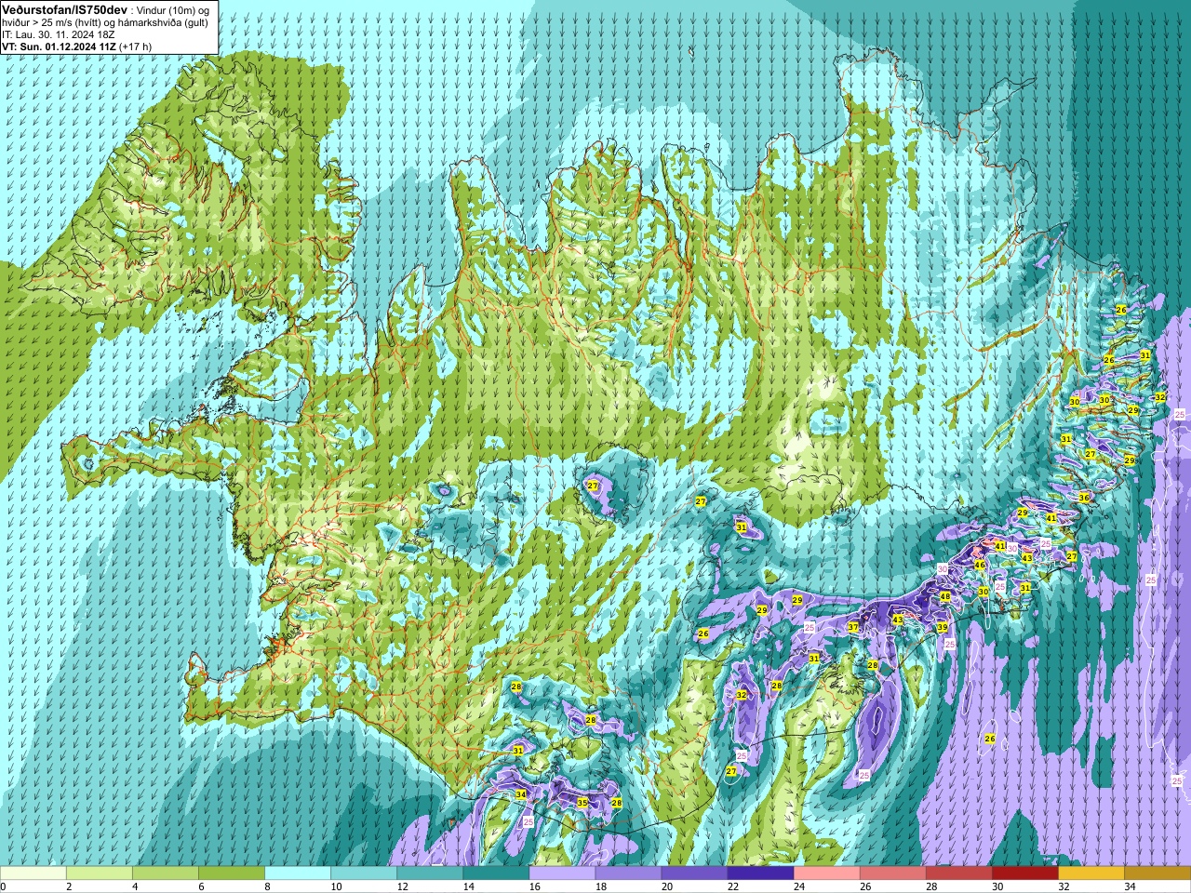Click the 26–28 salmon legend swatch
Image resolution: width=1191 pixels, height=893 pixels.
(x=892, y=873)
